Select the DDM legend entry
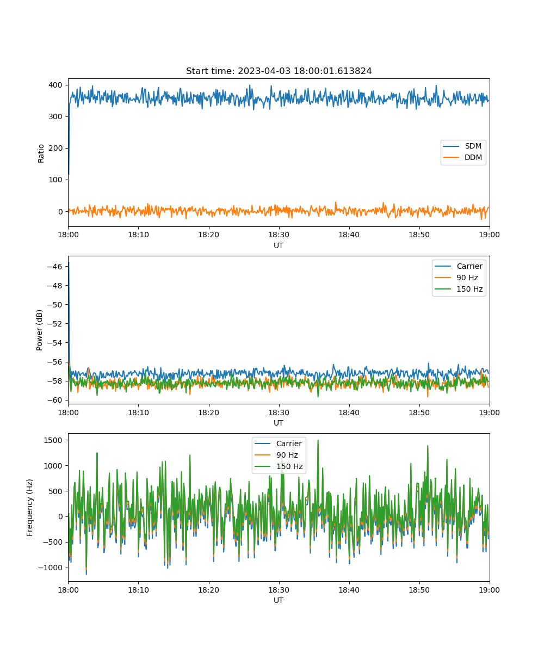This screenshot has height=653, width=544. 463,158
